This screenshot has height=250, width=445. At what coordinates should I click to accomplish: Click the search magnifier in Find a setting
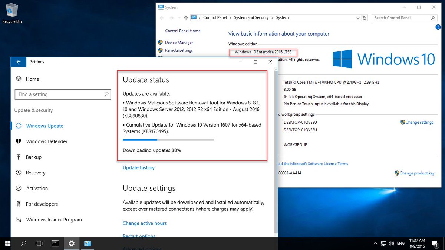[107, 94]
